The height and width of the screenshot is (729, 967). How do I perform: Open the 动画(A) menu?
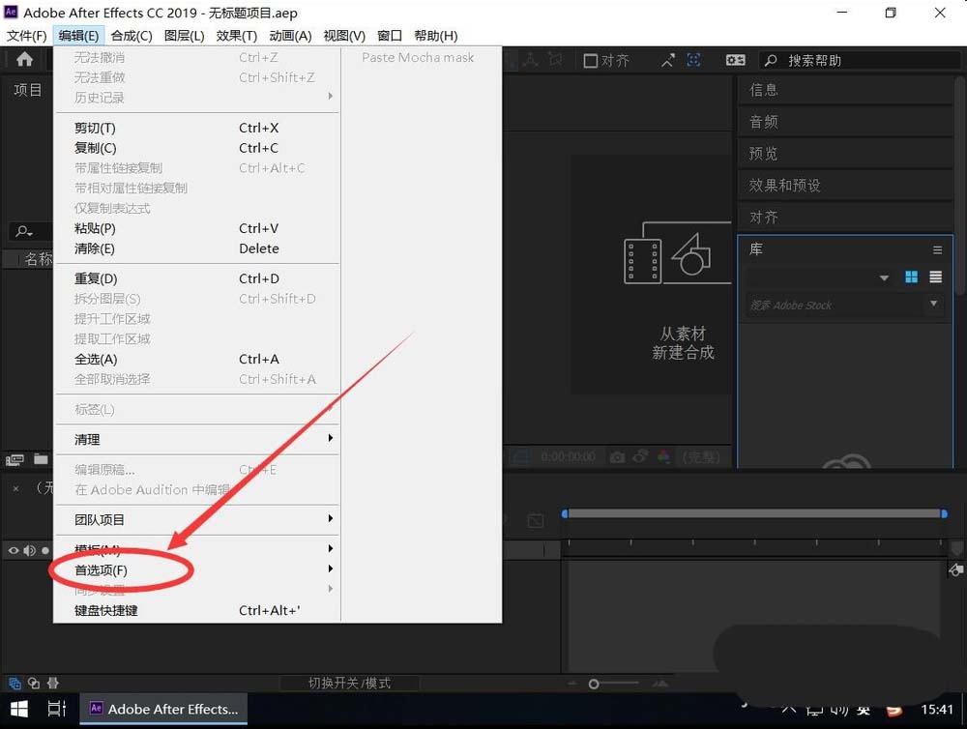pyautogui.click(x=290, y=36)
